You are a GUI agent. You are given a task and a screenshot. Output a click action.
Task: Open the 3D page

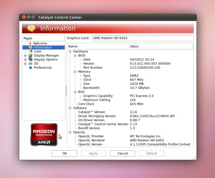coord(36,64)
